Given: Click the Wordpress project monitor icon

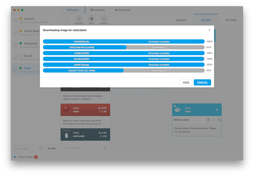Looking at the screenshot, I should 15,45.
